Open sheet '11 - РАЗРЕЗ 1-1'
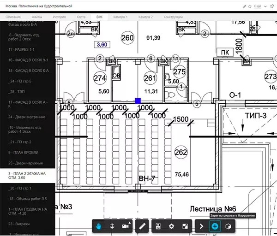The height and width of the screenshot is (236, 277). point(22,48)
